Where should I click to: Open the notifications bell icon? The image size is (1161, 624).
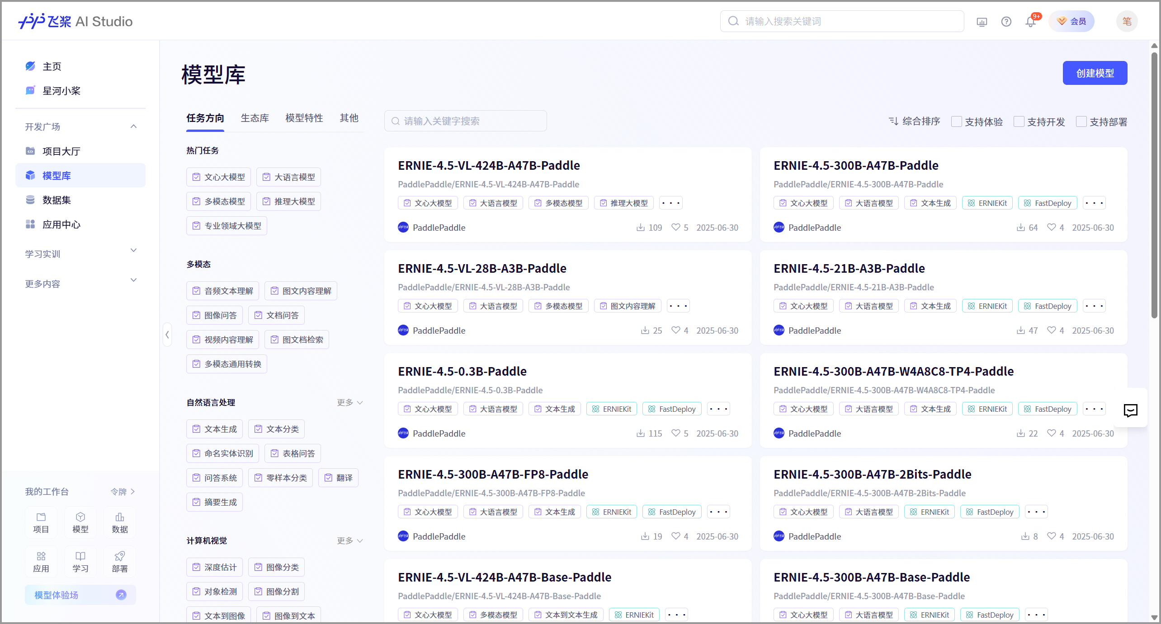(x=1030, y=21)
